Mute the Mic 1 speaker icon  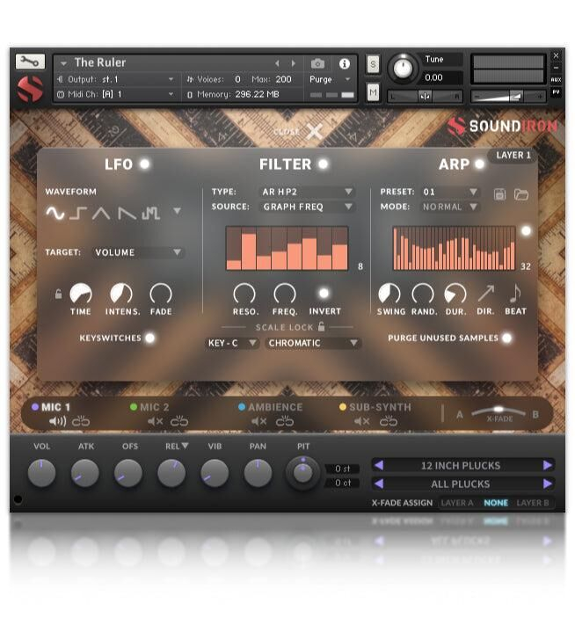pos(58,421)
